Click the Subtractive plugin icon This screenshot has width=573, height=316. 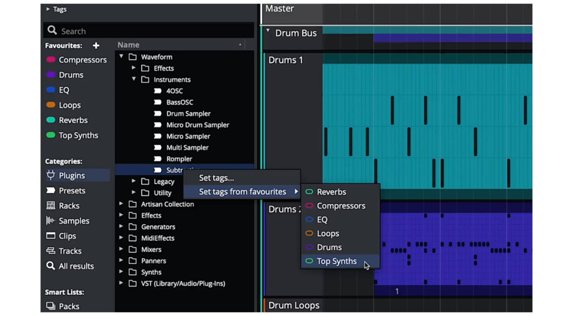click(158, 170)
